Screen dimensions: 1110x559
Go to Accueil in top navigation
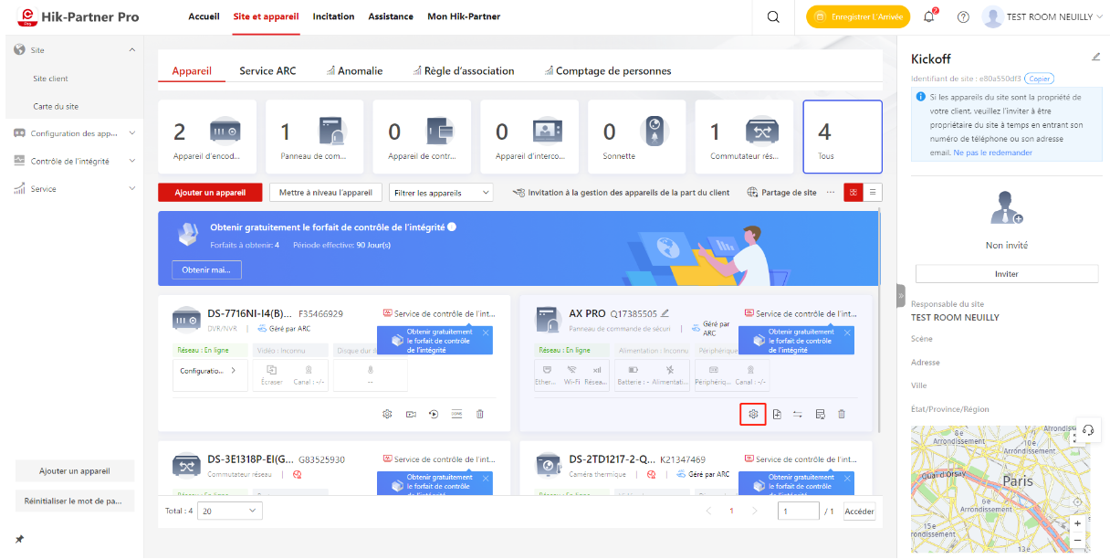point(204,16)
